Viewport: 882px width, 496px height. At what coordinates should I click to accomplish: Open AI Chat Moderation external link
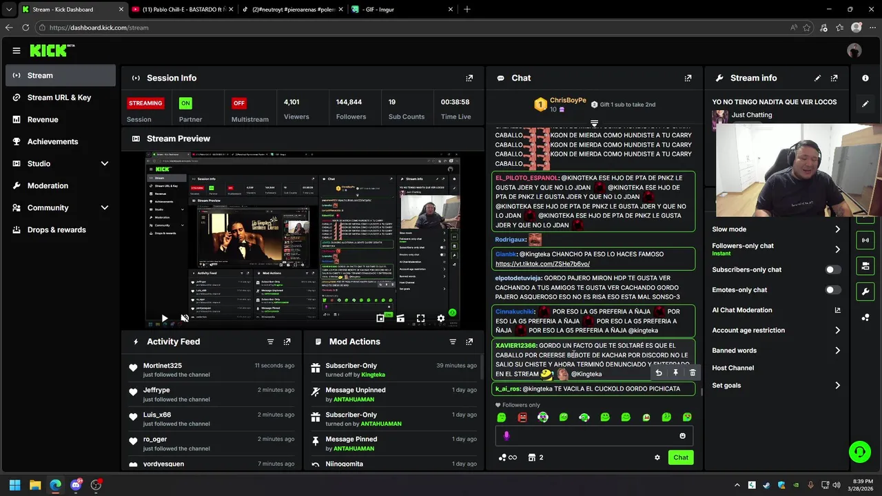(x=837, y=310)
